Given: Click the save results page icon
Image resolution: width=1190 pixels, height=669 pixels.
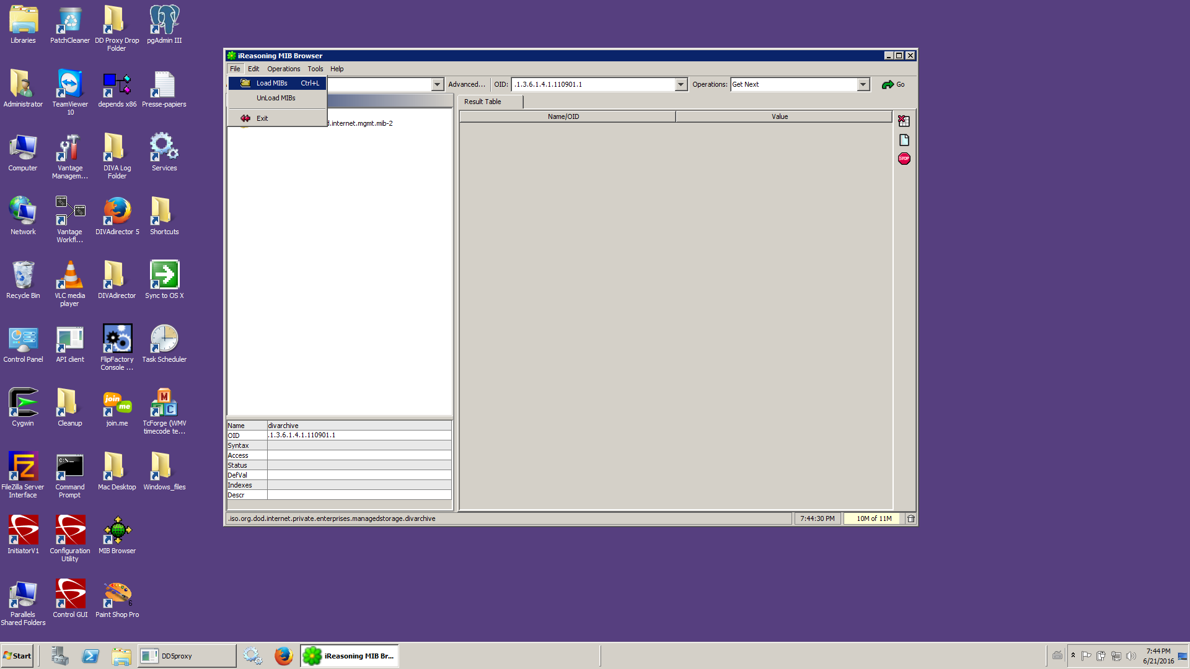Looking at the screenshot, I should pos(904,140).
